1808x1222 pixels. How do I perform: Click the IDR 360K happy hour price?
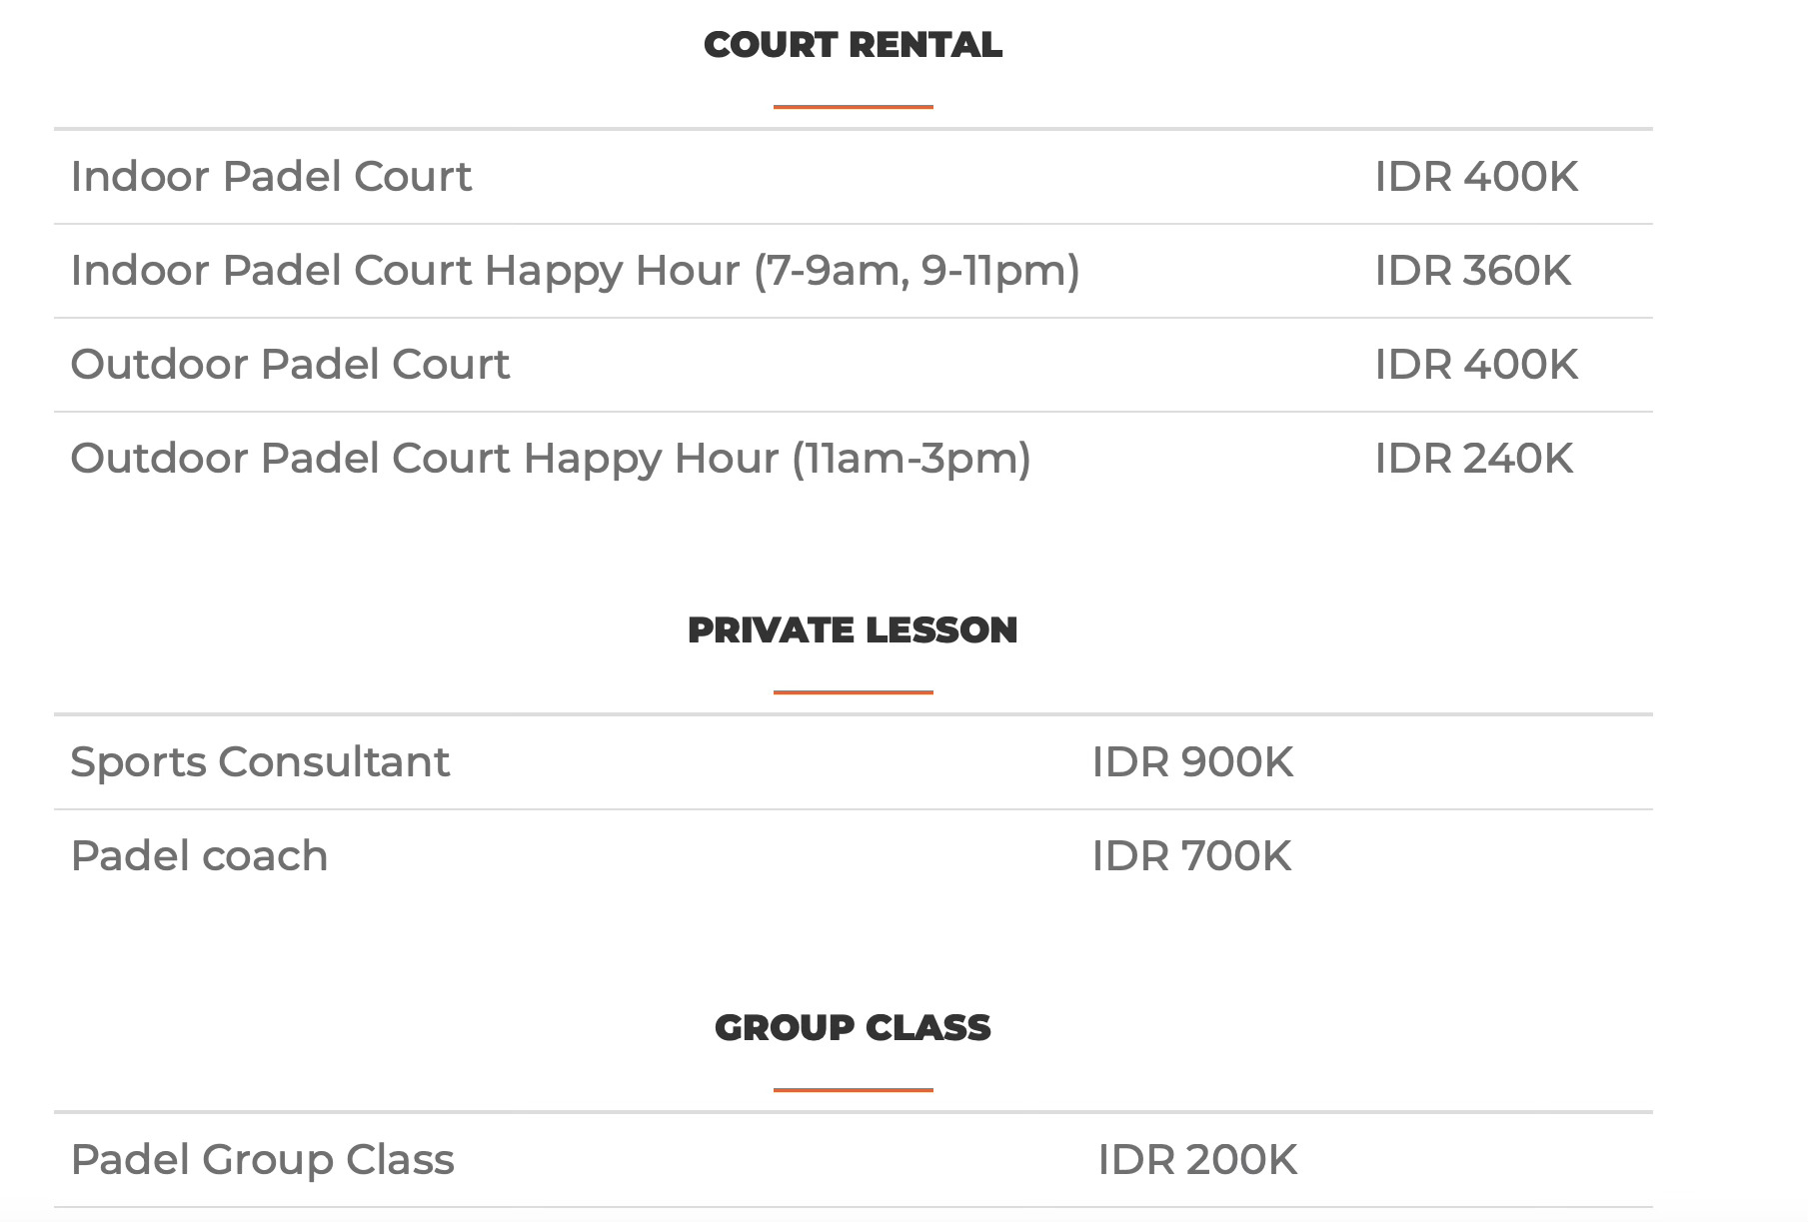(x=1472, y=271)
